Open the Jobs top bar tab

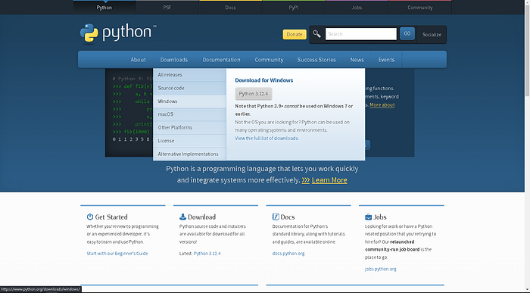(x=357, y=8)
